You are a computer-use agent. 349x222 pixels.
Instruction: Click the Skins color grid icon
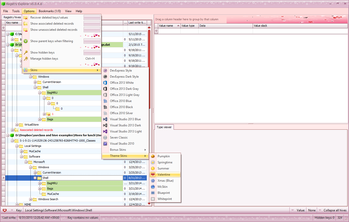click(26, 70)
